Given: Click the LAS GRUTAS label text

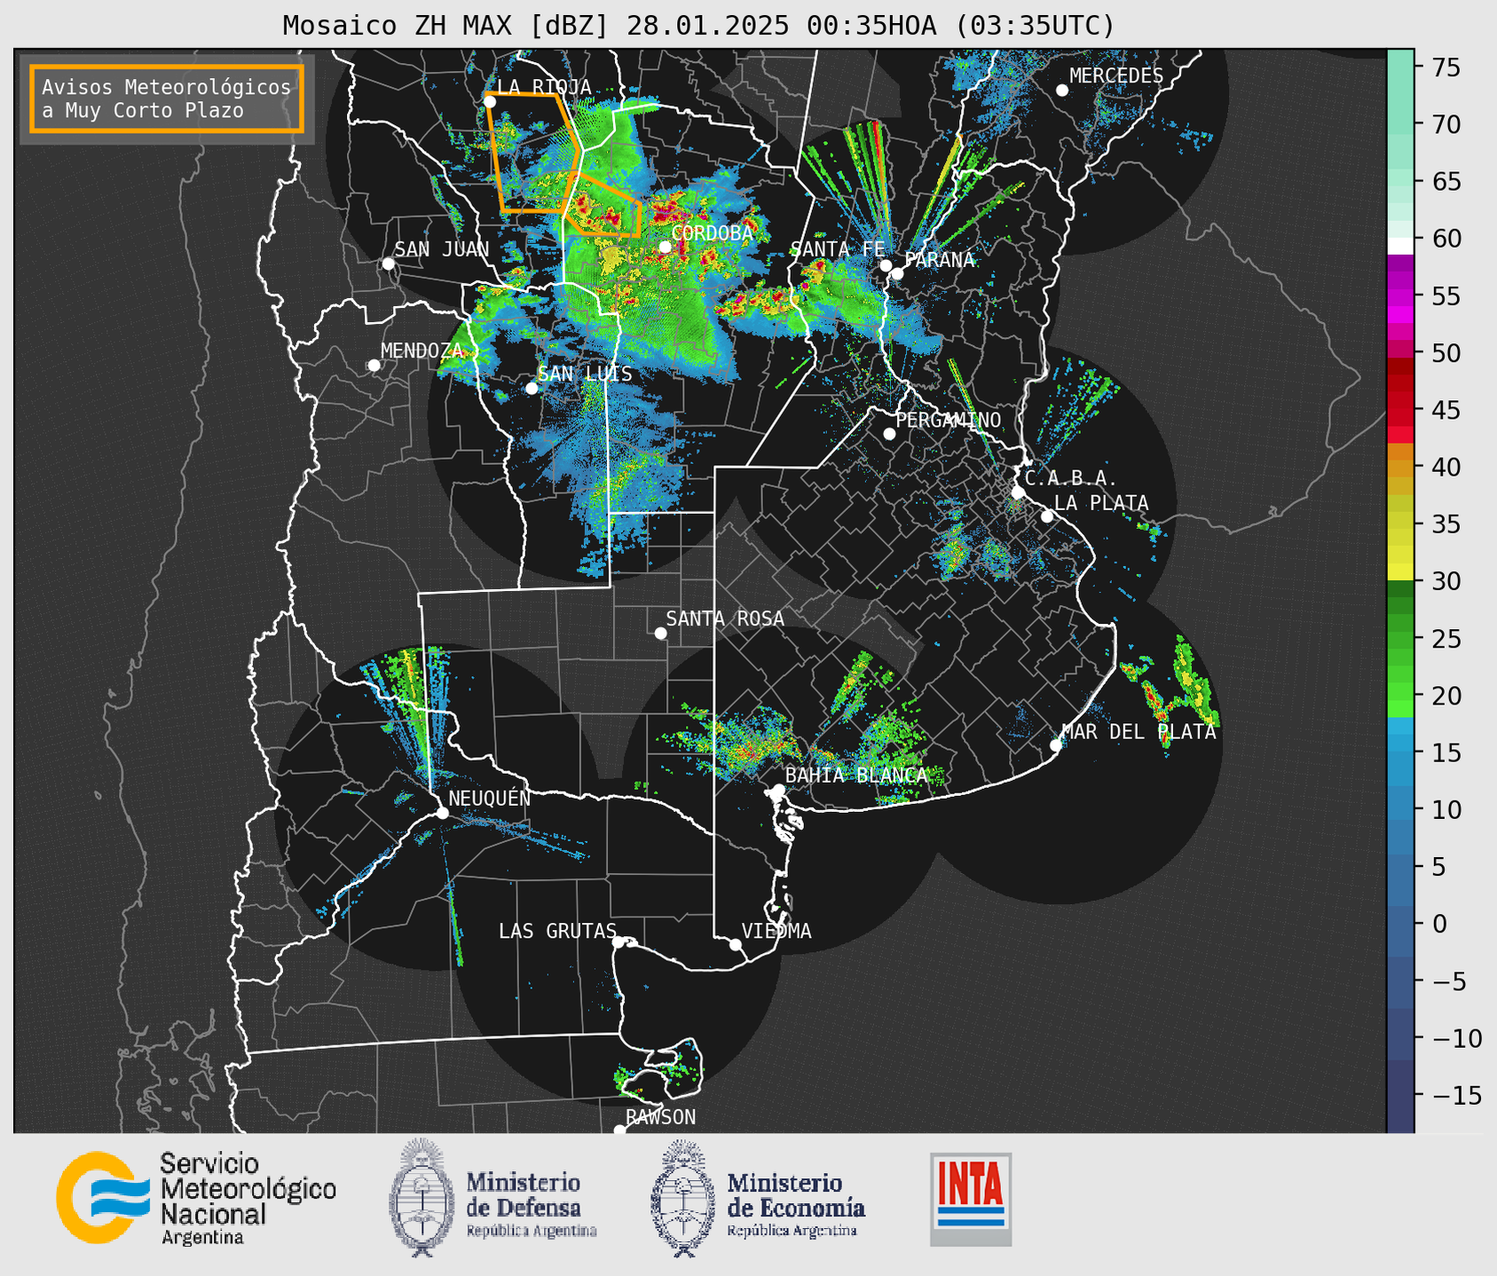Looking at the screenshot, I should coord(557,931).
